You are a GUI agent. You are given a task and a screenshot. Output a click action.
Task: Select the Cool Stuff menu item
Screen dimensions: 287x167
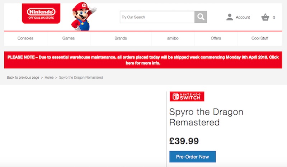click(x=260, y=38)
